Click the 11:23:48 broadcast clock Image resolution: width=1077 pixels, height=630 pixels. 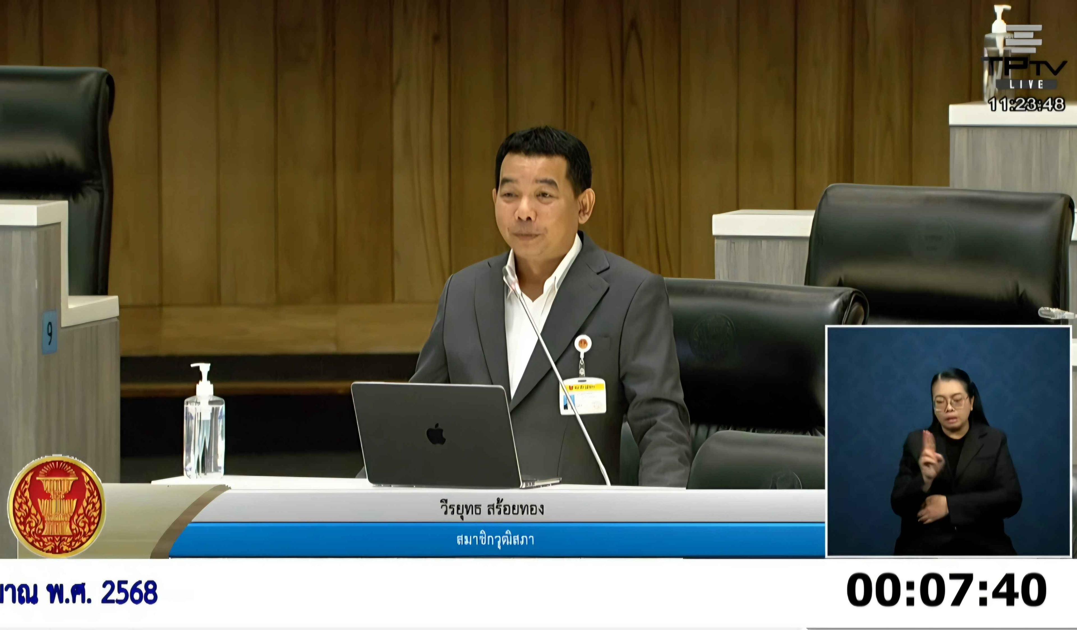point(1027,104)
